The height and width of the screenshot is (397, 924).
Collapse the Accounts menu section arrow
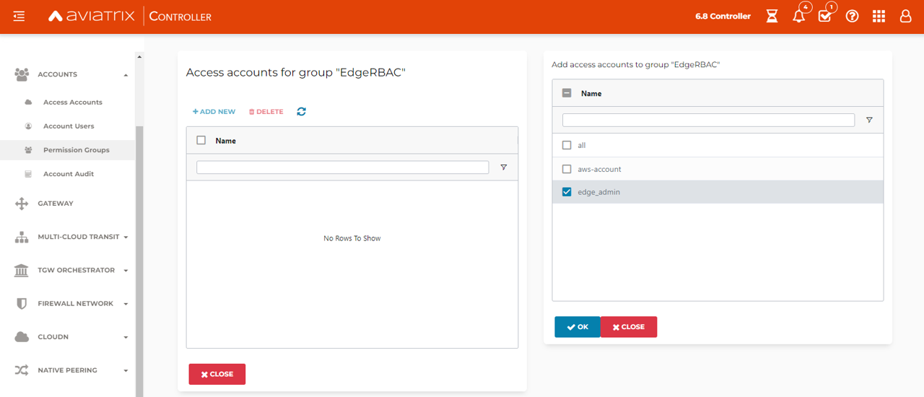tap(126, 75)
